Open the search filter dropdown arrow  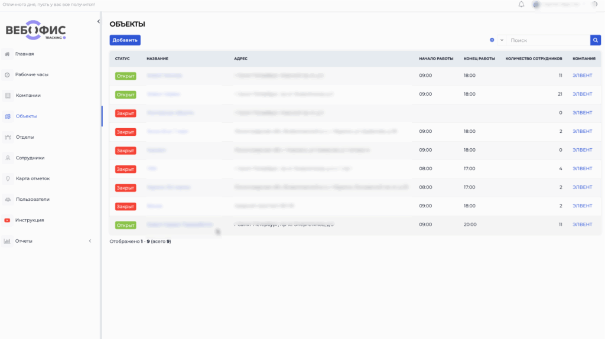502,40
